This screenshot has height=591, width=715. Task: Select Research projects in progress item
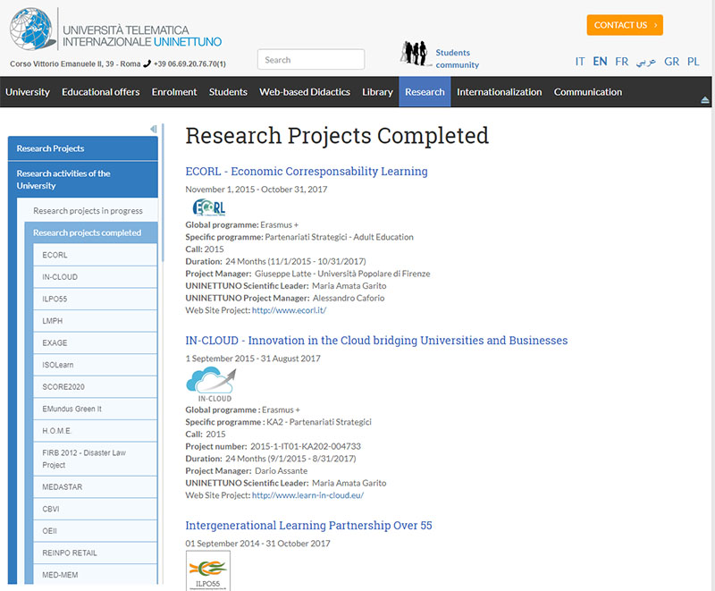pos(88,211)
